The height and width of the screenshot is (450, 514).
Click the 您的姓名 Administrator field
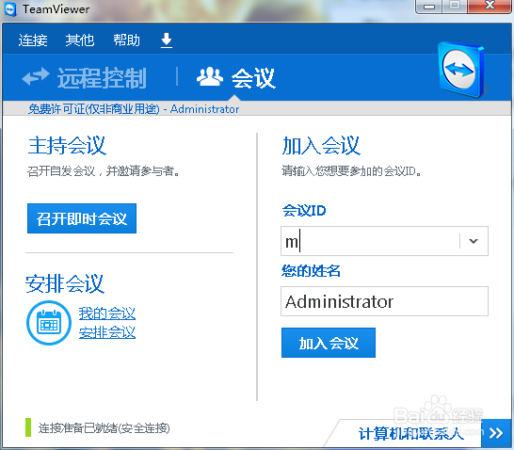(x=384, y=301)
